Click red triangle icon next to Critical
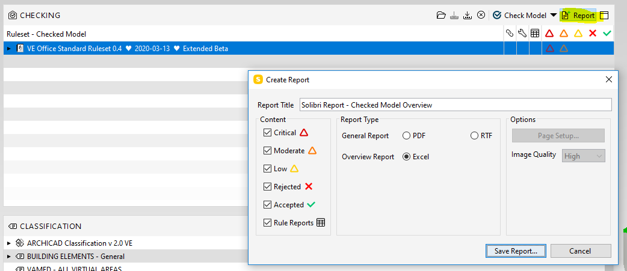627x271 pixels. pyautogui.click(x=304, y=133)
